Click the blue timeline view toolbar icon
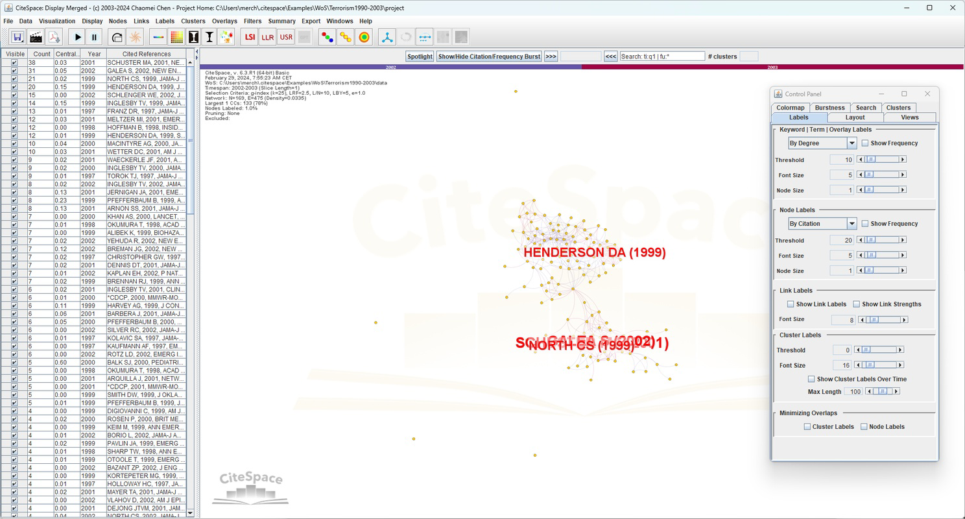 point(425,37)
